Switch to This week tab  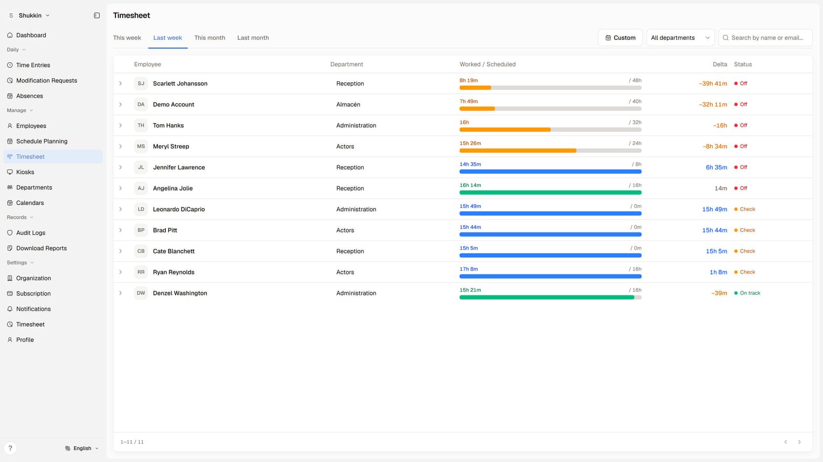tap(127, 38)
